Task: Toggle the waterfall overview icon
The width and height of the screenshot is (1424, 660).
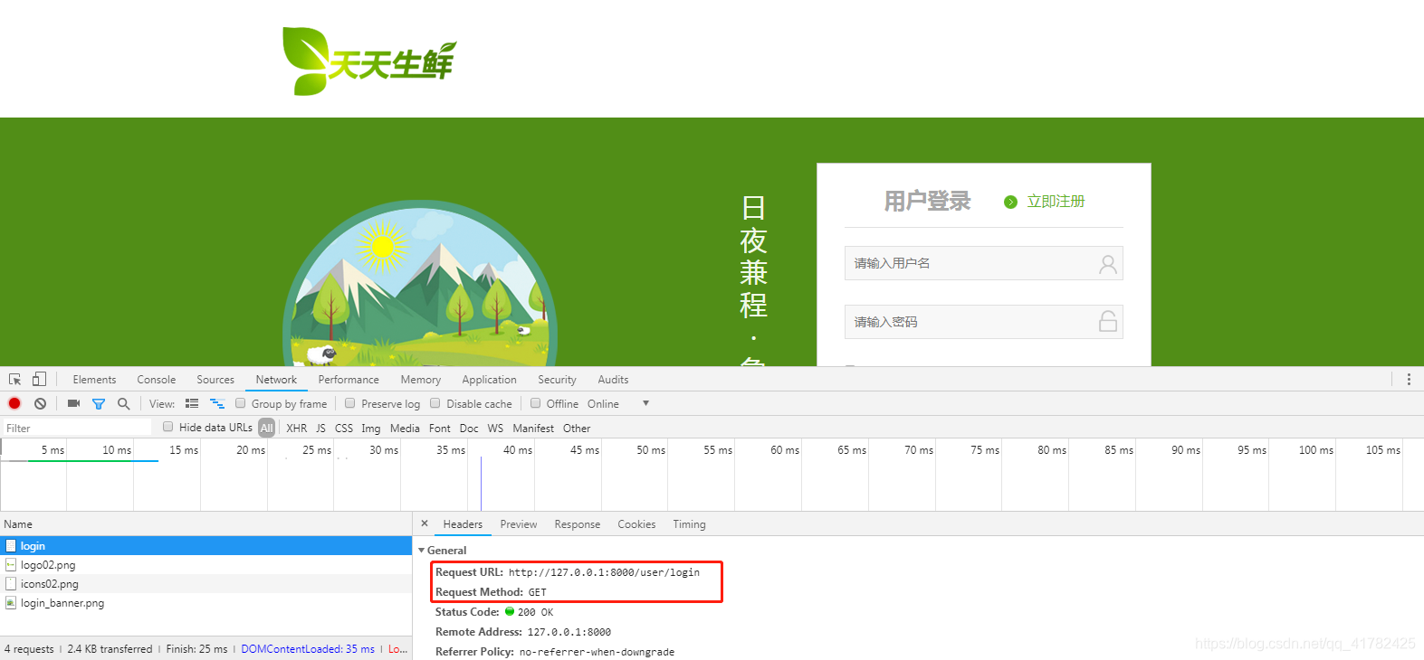Action: point(217,403)
